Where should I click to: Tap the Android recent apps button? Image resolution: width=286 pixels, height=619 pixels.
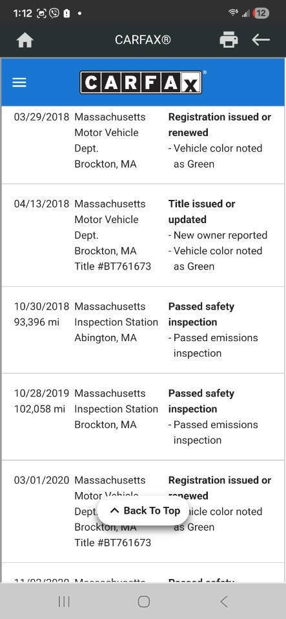[64, 602]
